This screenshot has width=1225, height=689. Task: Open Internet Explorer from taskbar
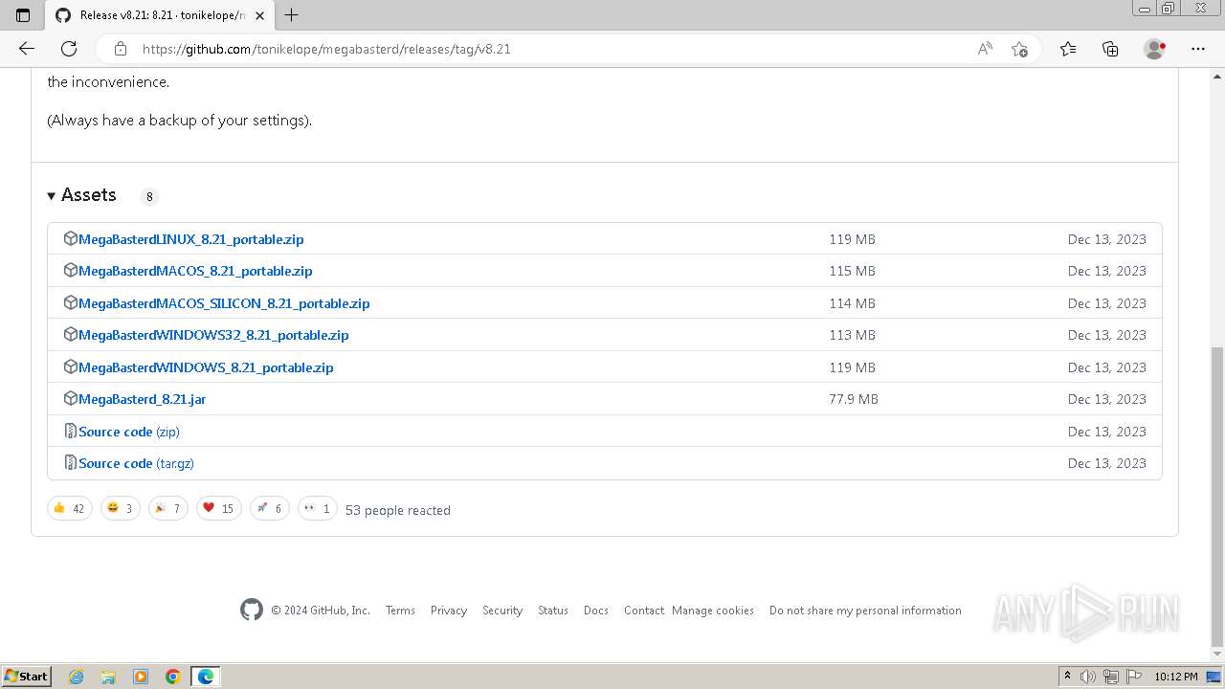pyautogui.click(x=77, y=677)
